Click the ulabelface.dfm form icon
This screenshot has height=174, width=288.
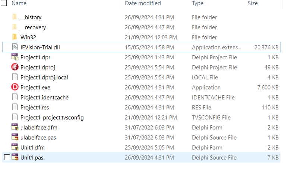(x=15, y=127)
